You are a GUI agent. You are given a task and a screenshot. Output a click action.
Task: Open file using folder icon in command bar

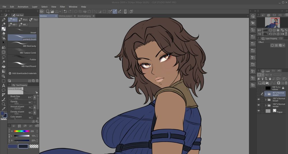[52, 11]
